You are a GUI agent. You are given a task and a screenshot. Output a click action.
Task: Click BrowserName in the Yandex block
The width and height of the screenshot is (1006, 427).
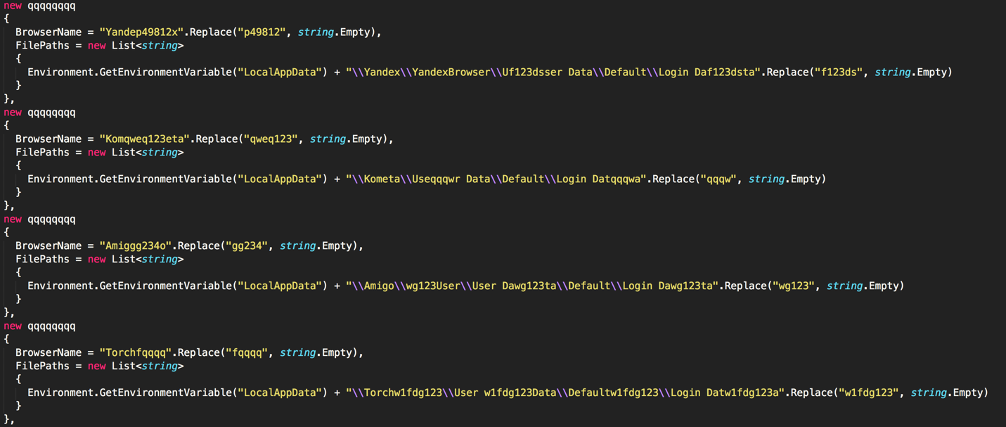49,32
